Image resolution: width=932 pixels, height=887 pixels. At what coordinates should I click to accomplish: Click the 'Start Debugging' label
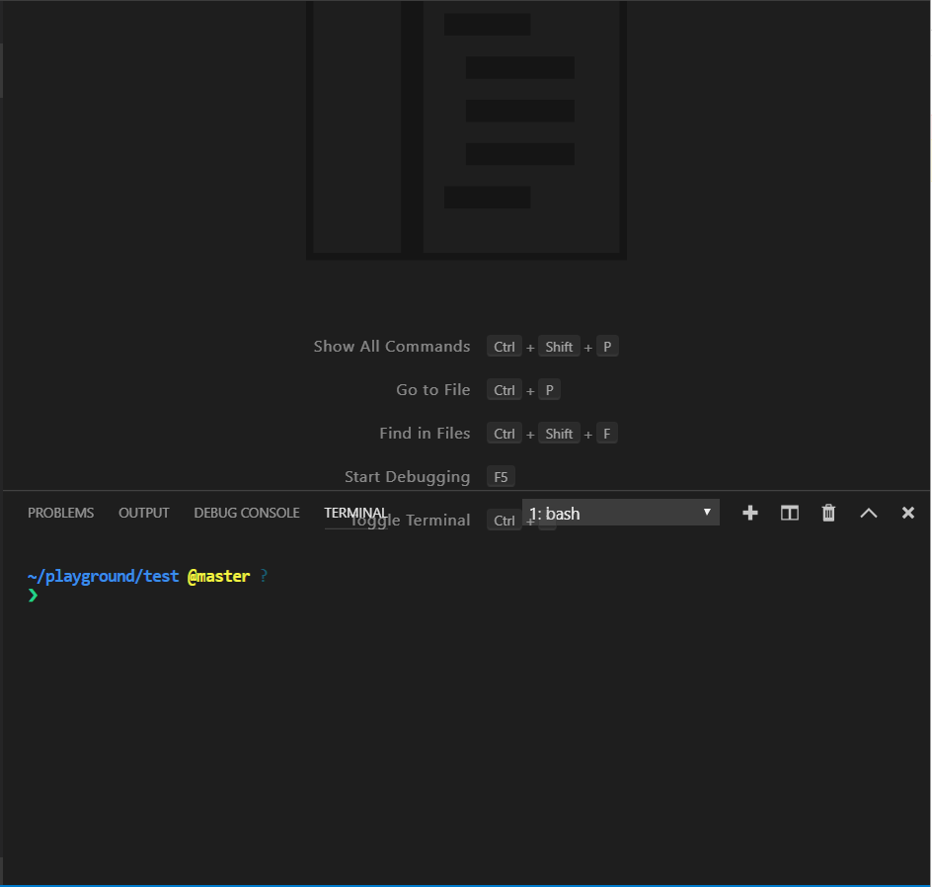click(407, 477)
